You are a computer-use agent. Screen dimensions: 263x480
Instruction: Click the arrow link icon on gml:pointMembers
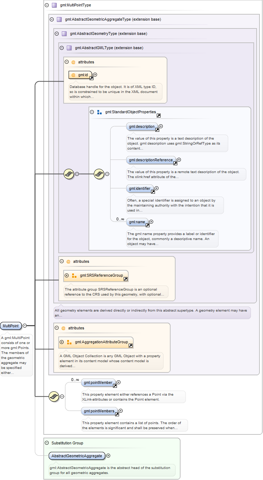pos(117,414)
